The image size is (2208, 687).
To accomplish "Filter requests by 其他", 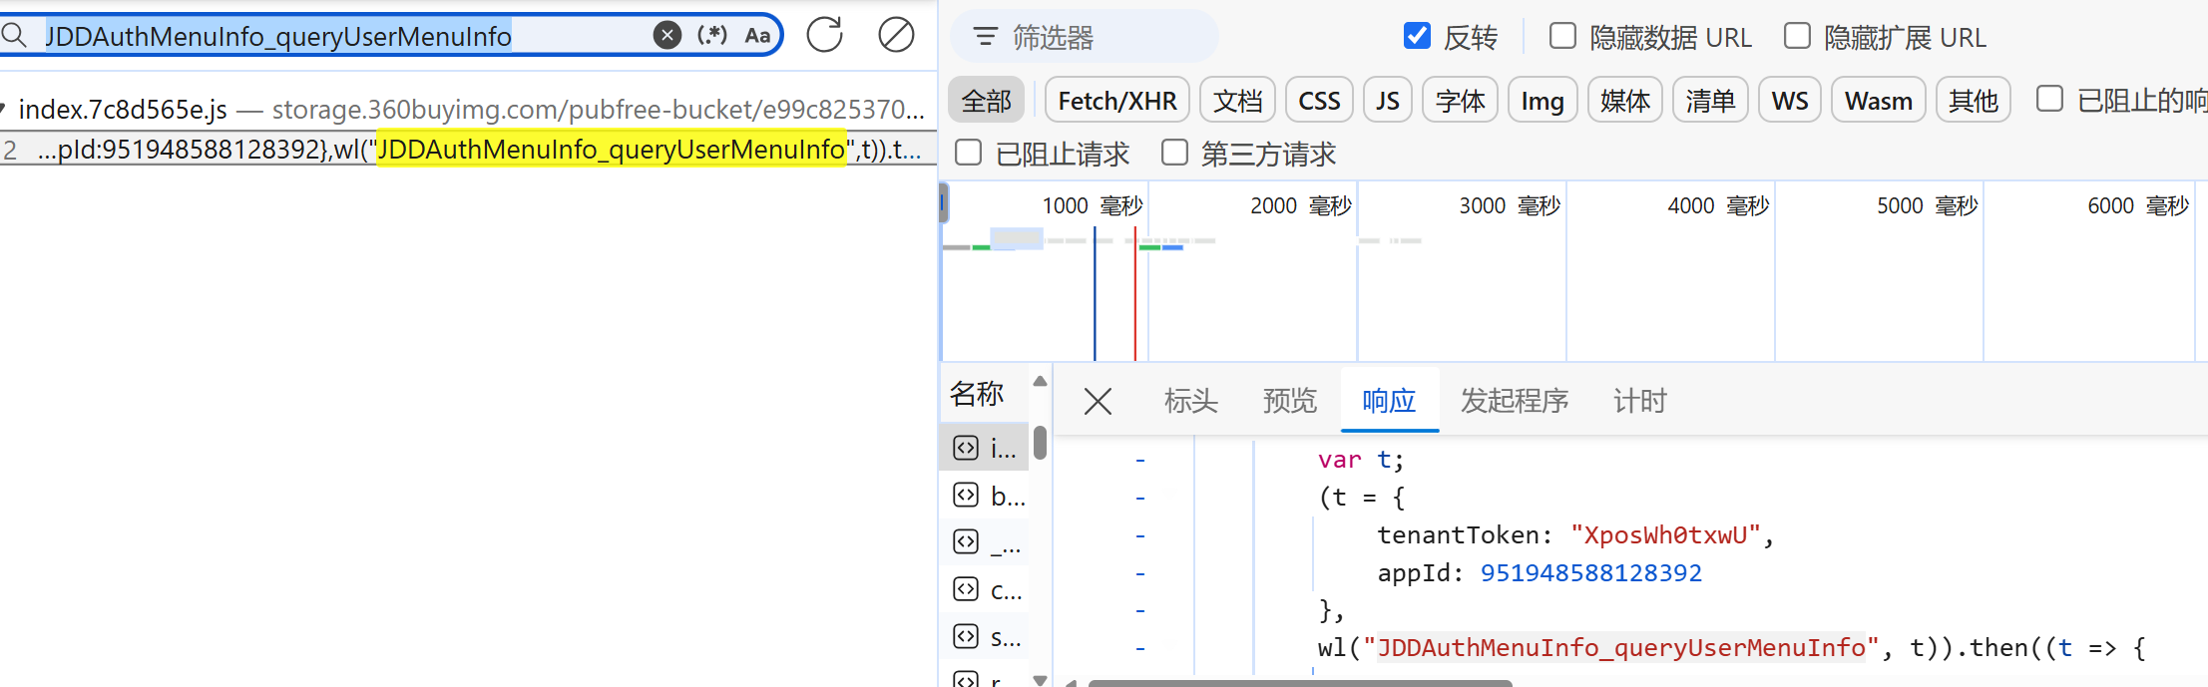I will coord(1974,101).
